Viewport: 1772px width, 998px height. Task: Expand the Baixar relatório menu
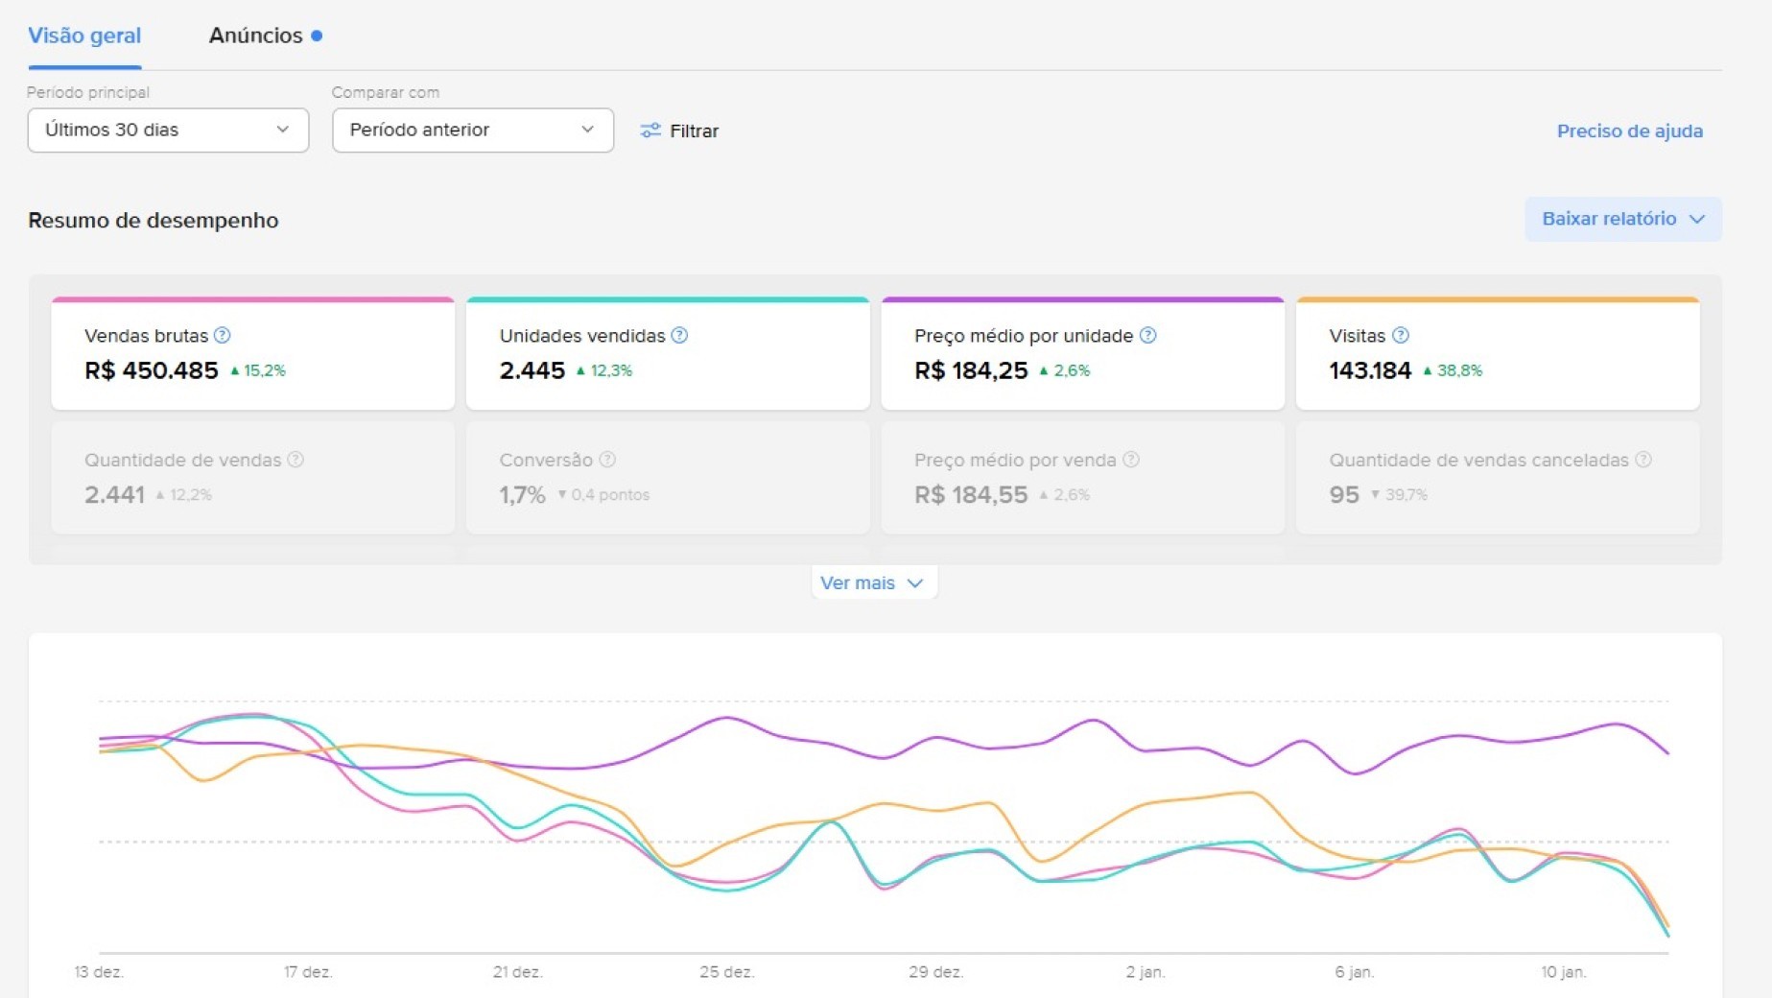coord(1623,219)
